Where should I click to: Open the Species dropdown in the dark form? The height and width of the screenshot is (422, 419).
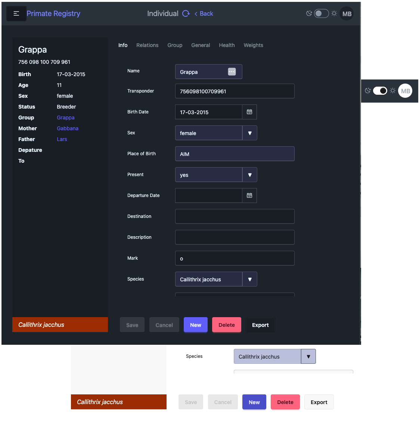point(250,279)
